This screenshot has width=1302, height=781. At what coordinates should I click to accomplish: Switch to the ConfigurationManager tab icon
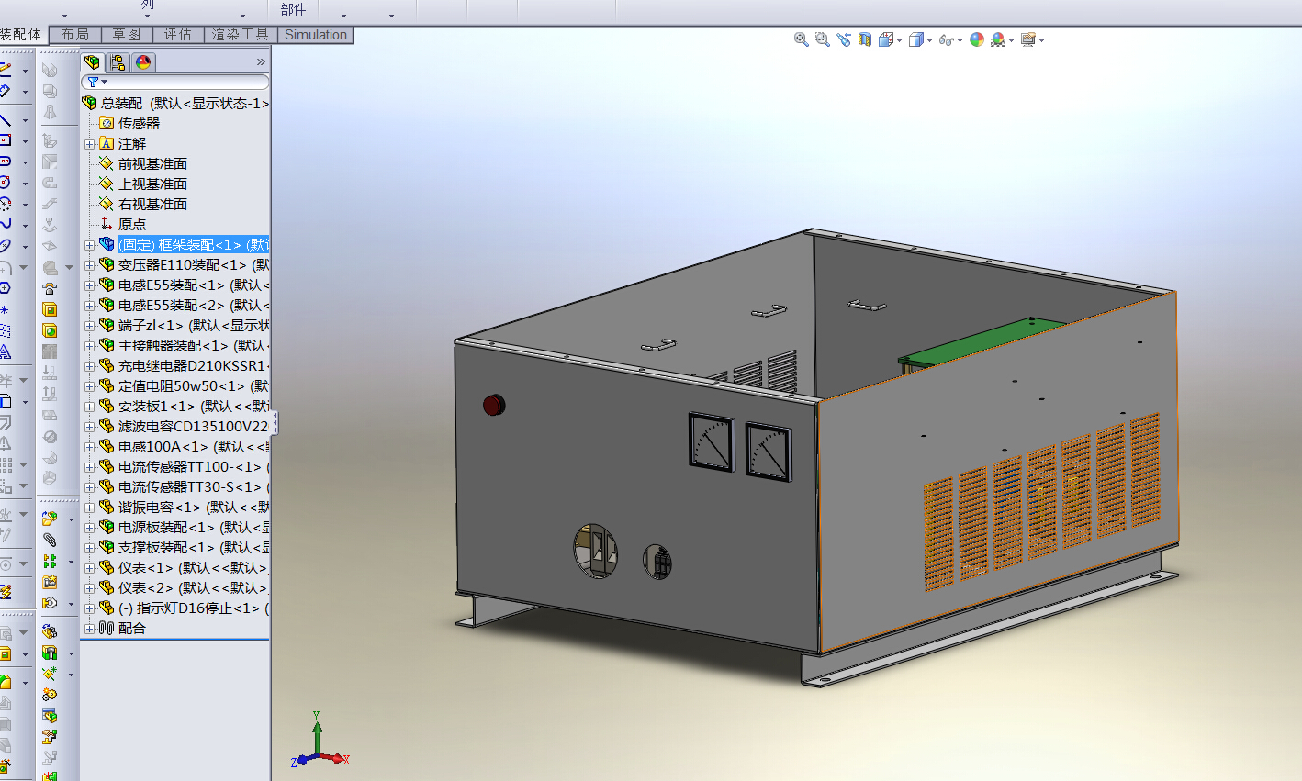tap(118, 62)
